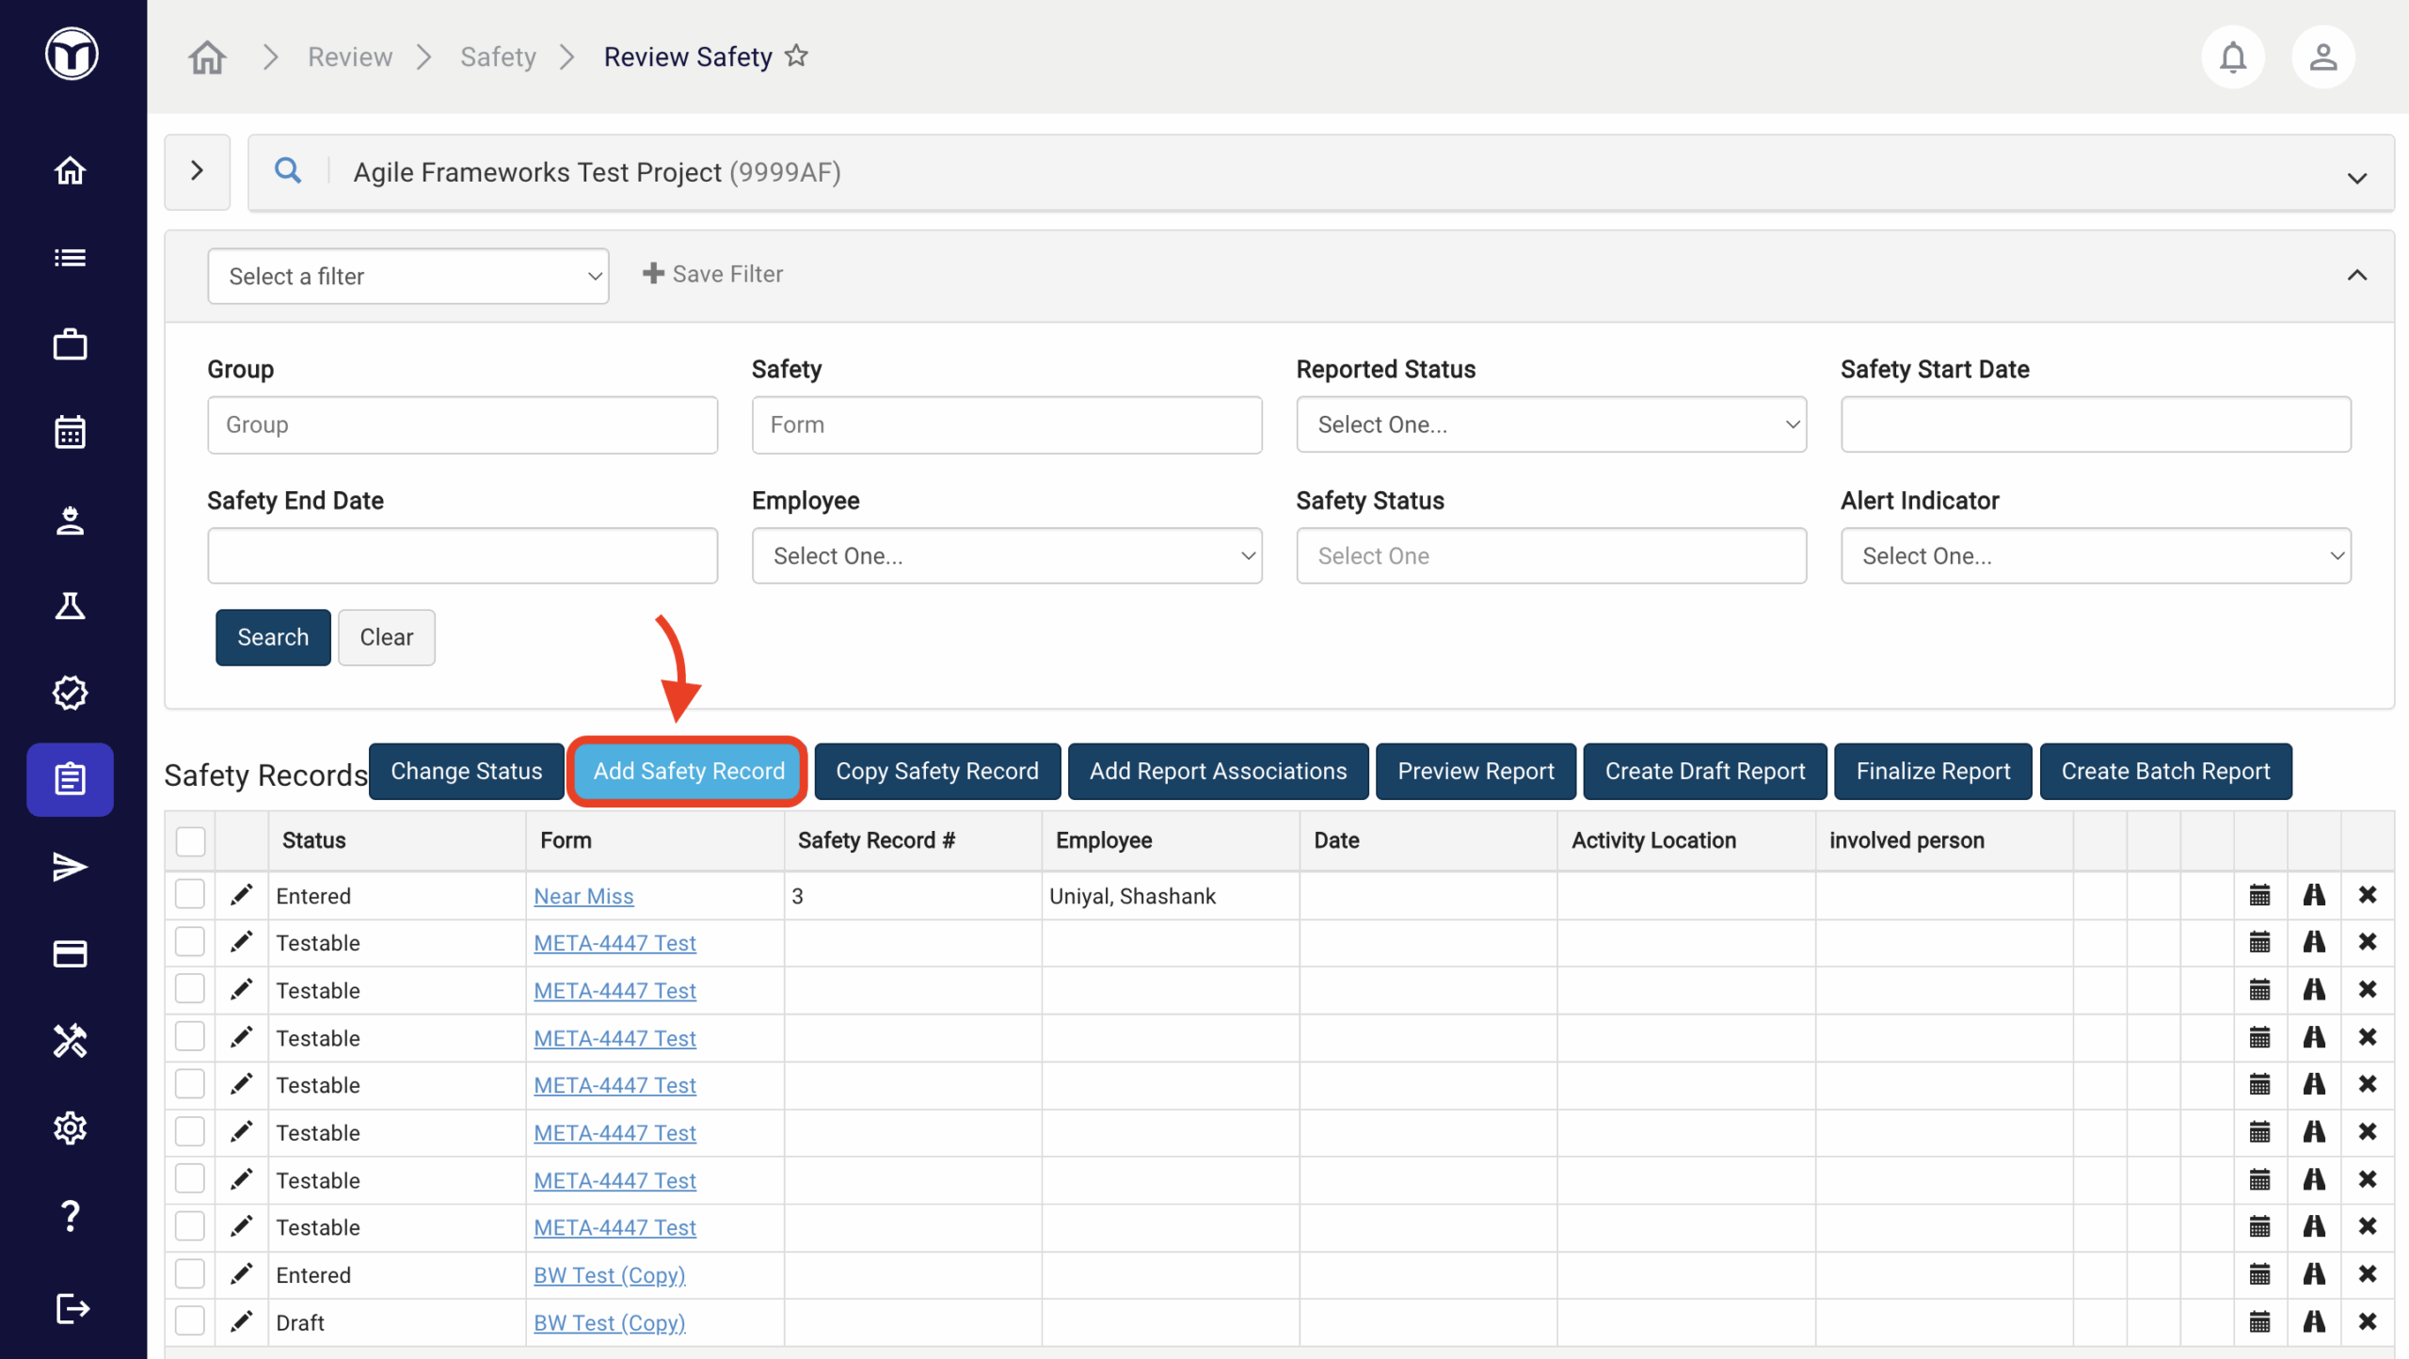Click the Add Safety Record button

[688, 771]
